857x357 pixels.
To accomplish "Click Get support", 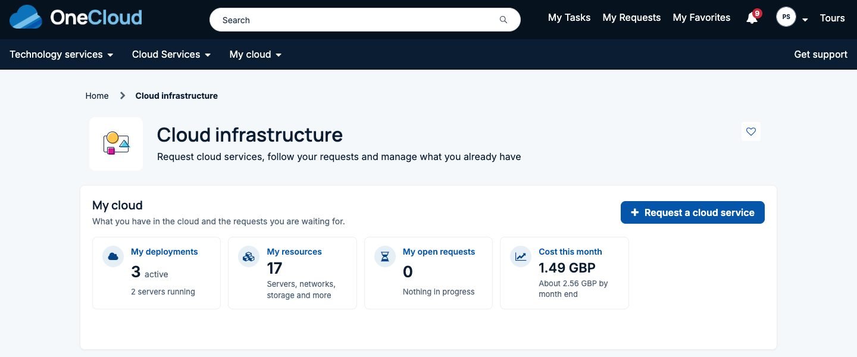I will [x=820, y=54].
